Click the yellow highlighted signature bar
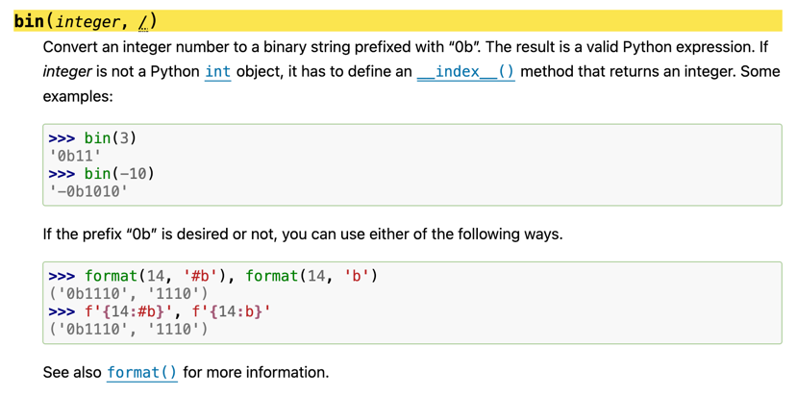 click(397, 21)
